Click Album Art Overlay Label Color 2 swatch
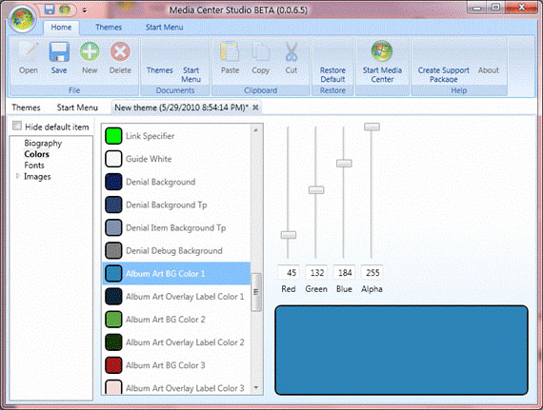 tap(113, 342)
